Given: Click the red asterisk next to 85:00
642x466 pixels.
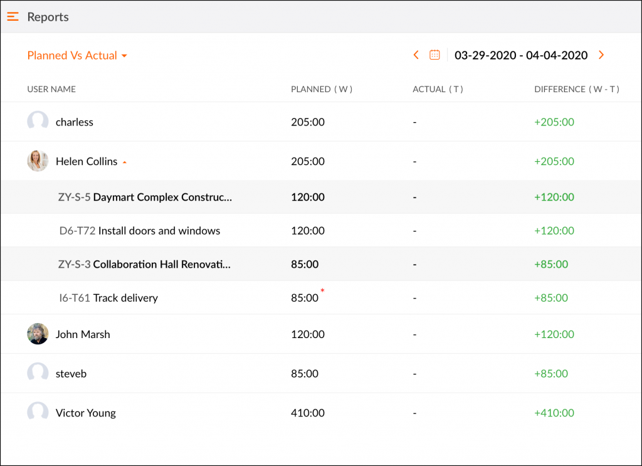Looking at the screenshot, I should 322,291.
